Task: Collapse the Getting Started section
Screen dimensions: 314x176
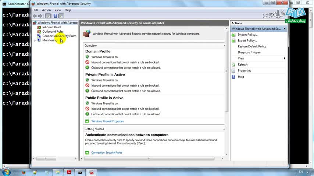Action: click(224, 129)
